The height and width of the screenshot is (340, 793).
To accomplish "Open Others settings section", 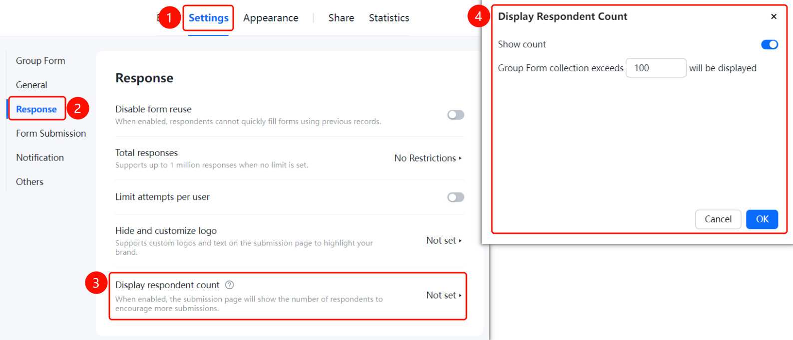I will 29,182.
